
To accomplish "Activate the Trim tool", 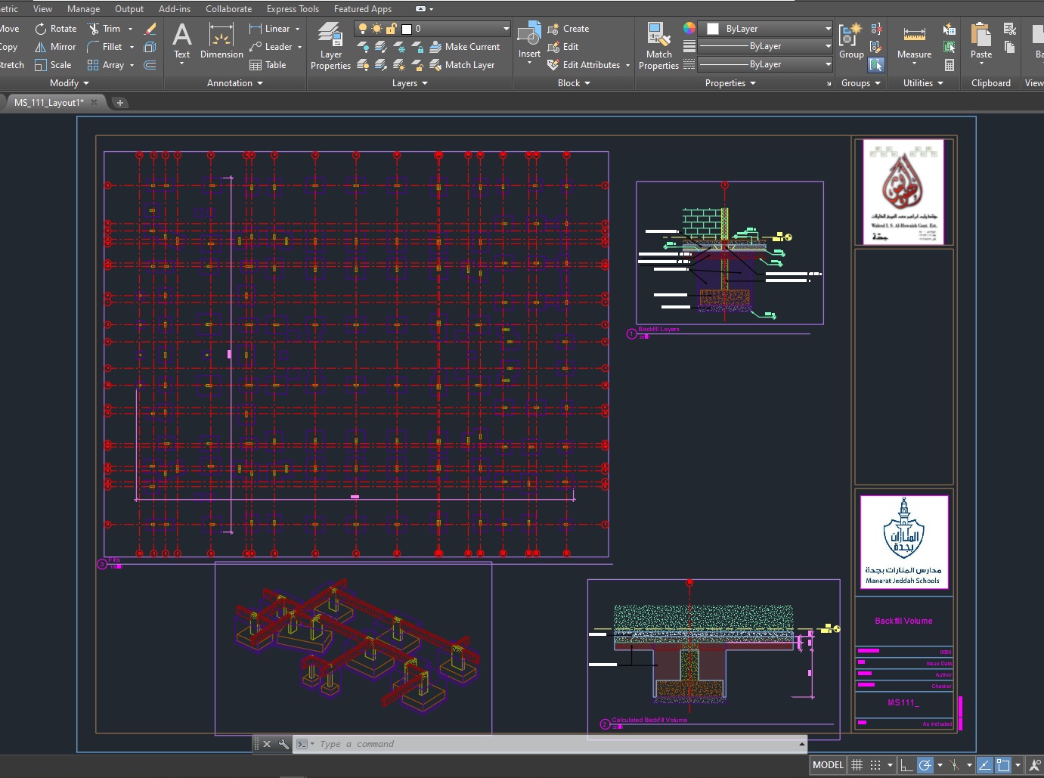I will [104, 29].
